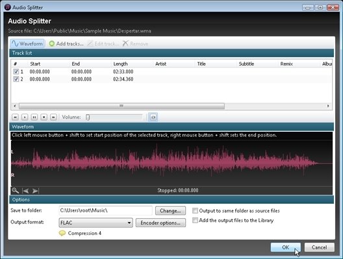The image size is (343, 259).
Task: Click the Stopped: 00:00.000 status text
Action: pos(178,190)
